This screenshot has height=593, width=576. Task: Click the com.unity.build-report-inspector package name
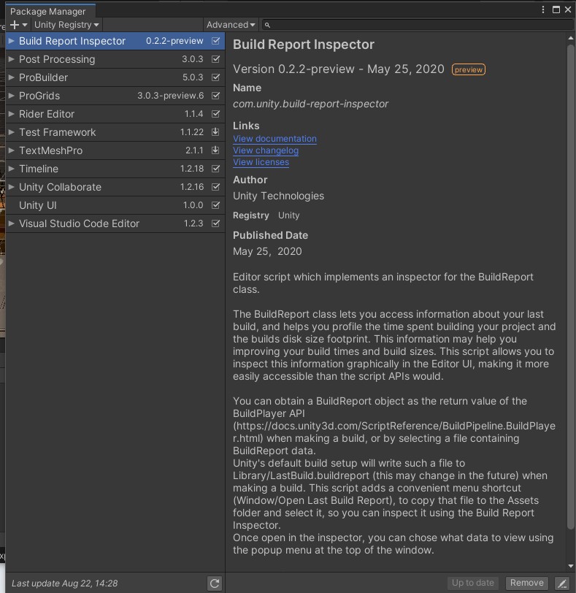click(311, 104)
